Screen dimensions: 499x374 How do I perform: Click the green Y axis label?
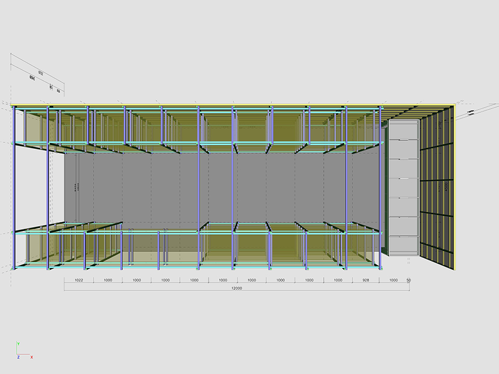(18, 344)
